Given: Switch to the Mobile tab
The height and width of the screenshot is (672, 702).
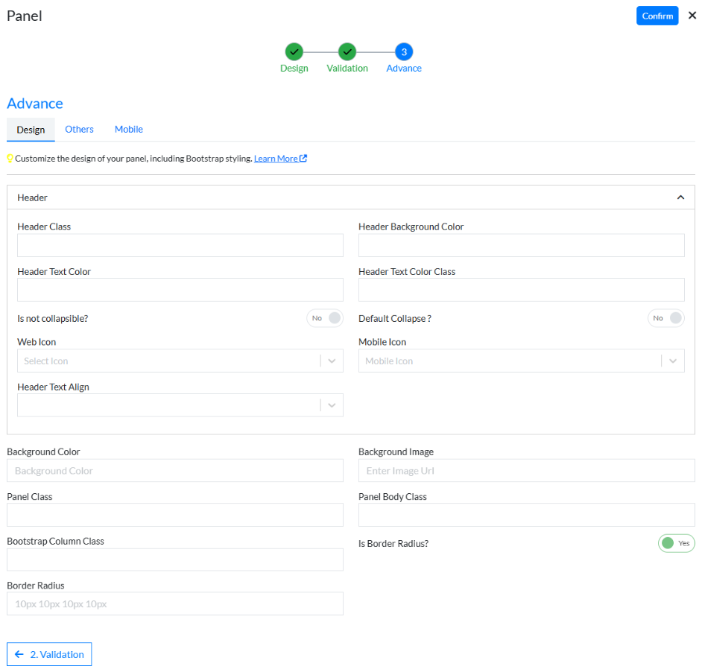Looking at the screenshot, I should pos(128,129).
